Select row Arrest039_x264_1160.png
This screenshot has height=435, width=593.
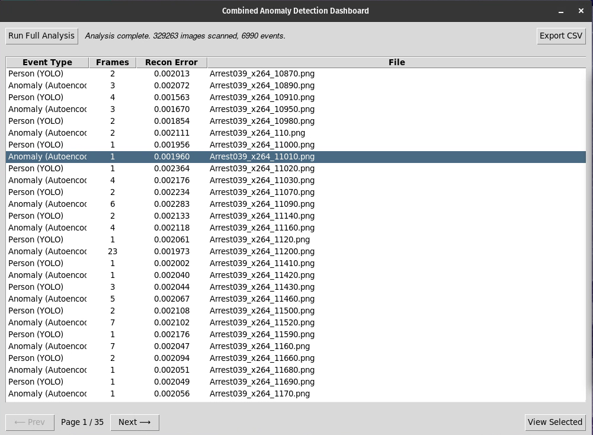pyautogui.click(x=259, y=346)
